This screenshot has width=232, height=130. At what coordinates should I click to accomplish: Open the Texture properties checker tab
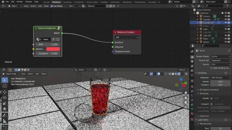click(192, 119)
